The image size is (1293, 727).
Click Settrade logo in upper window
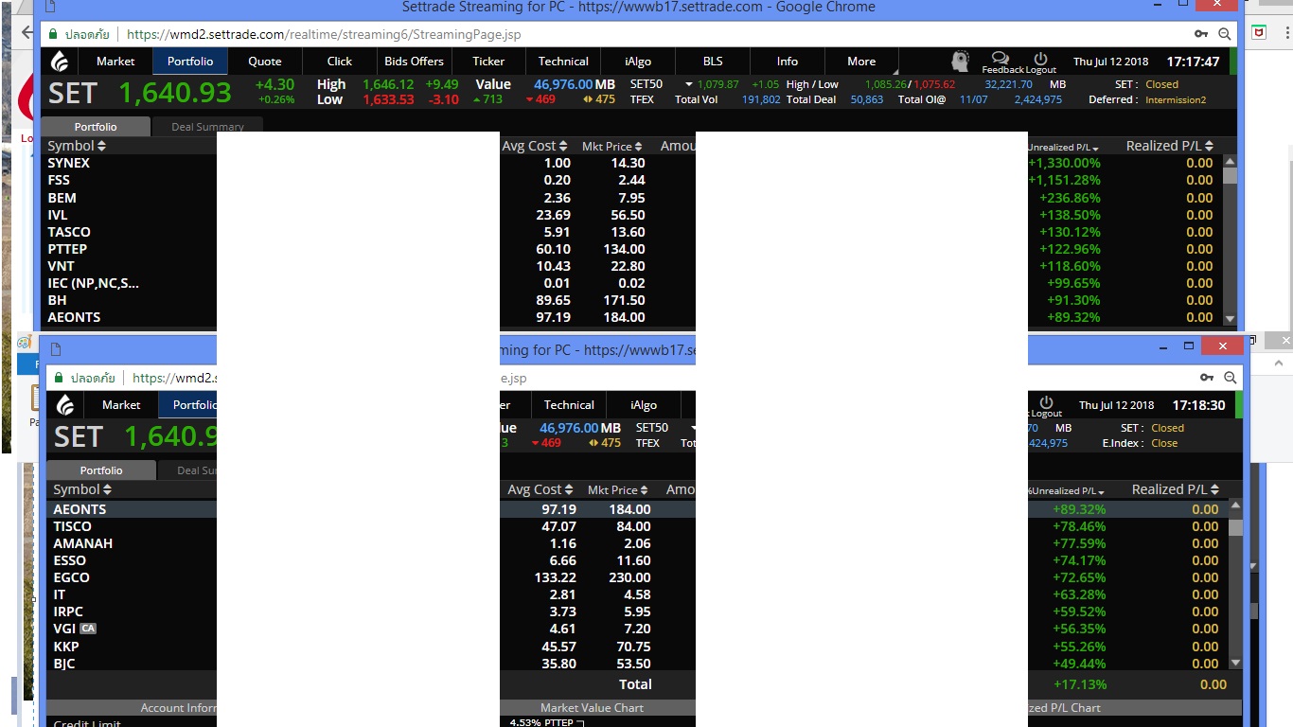coord(60,62)
